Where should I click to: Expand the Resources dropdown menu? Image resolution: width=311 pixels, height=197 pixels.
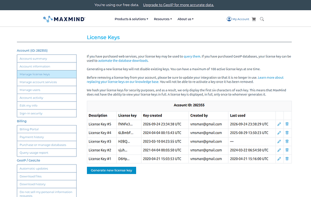163,19
